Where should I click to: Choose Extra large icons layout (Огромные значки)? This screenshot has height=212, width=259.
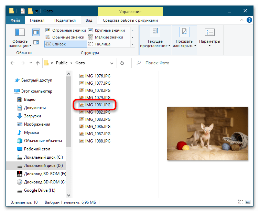pos(66,30)
